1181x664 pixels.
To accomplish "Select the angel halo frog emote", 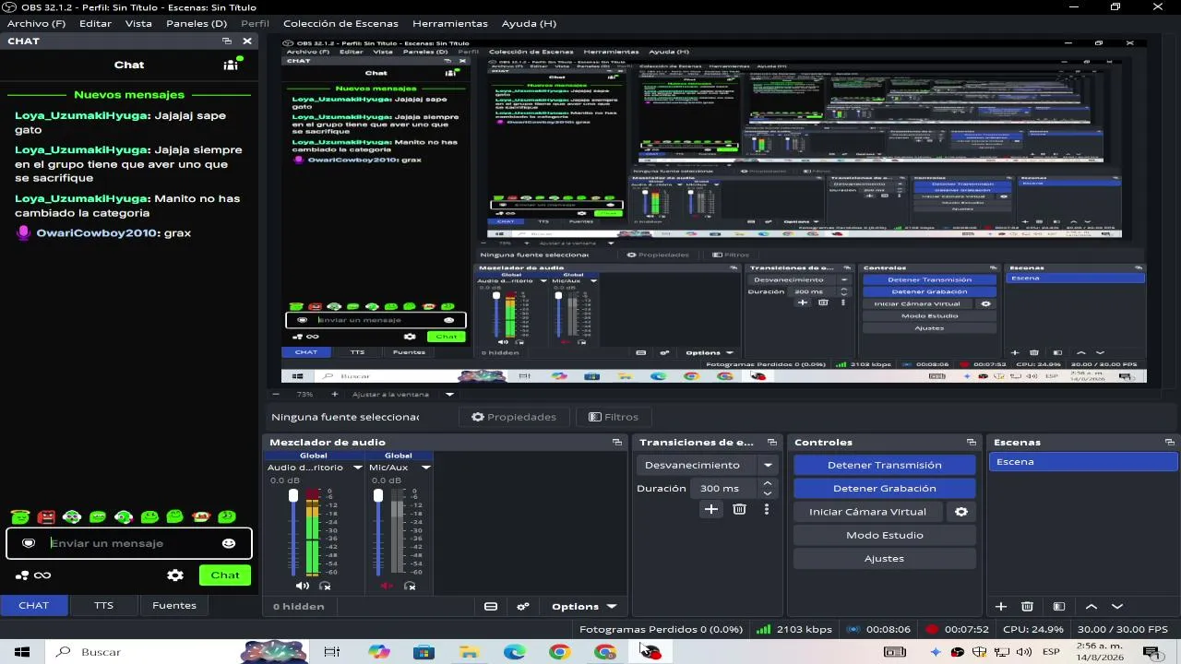I will [20, 517].
